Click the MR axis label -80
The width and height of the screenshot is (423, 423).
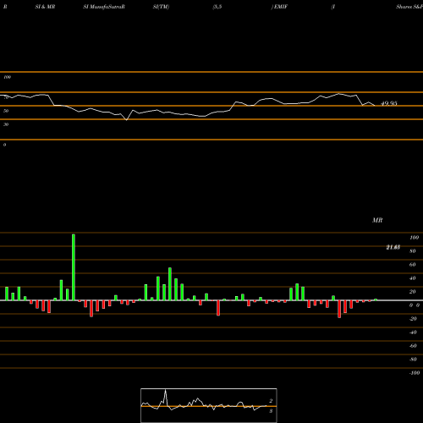point(413,360)
